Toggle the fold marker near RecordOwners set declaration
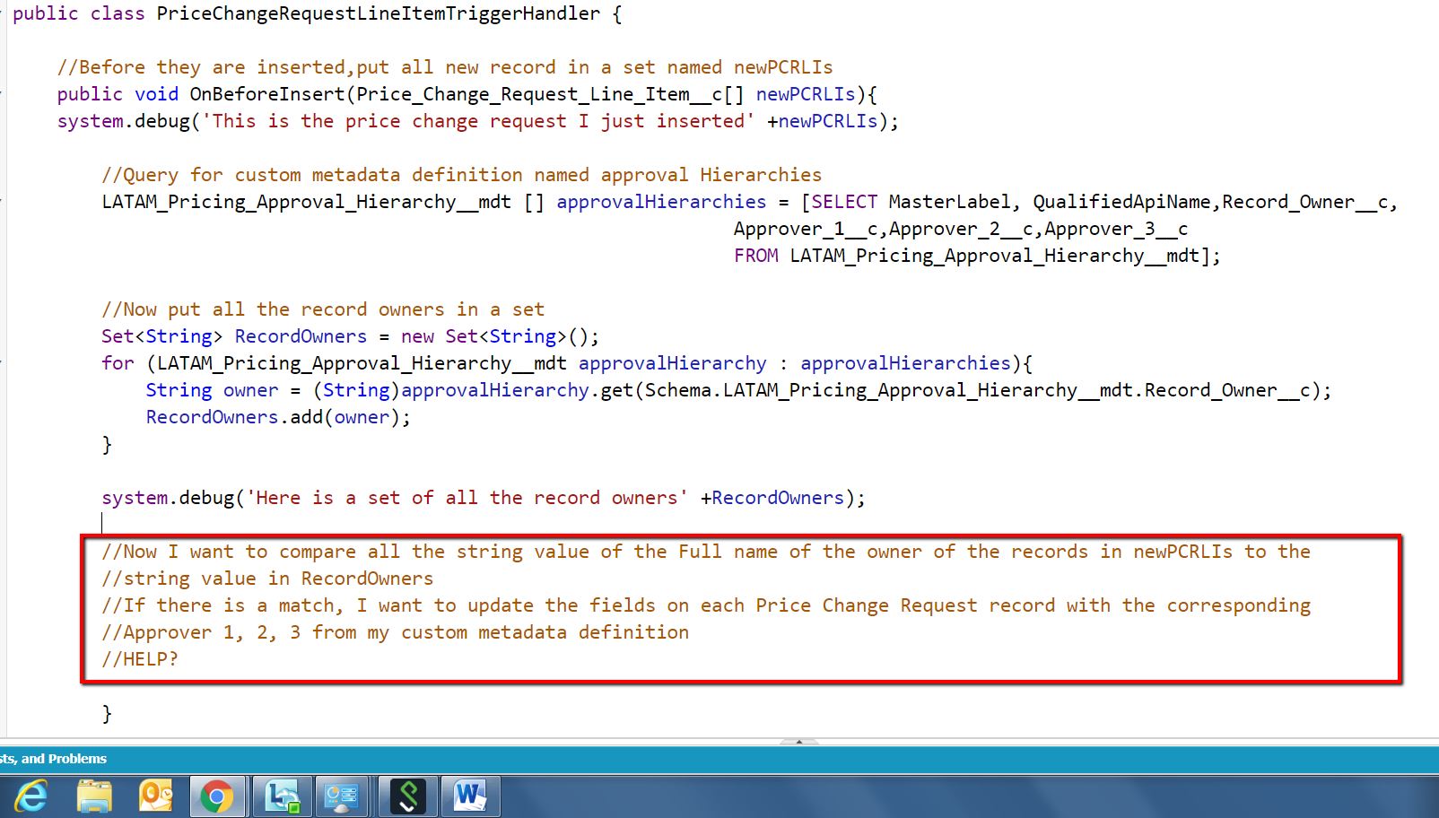Viewport: 1439px width, 818px height. (x=4, y=336)
